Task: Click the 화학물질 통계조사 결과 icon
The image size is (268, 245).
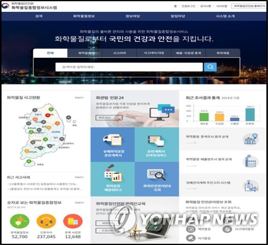Action: pos(251,139)
